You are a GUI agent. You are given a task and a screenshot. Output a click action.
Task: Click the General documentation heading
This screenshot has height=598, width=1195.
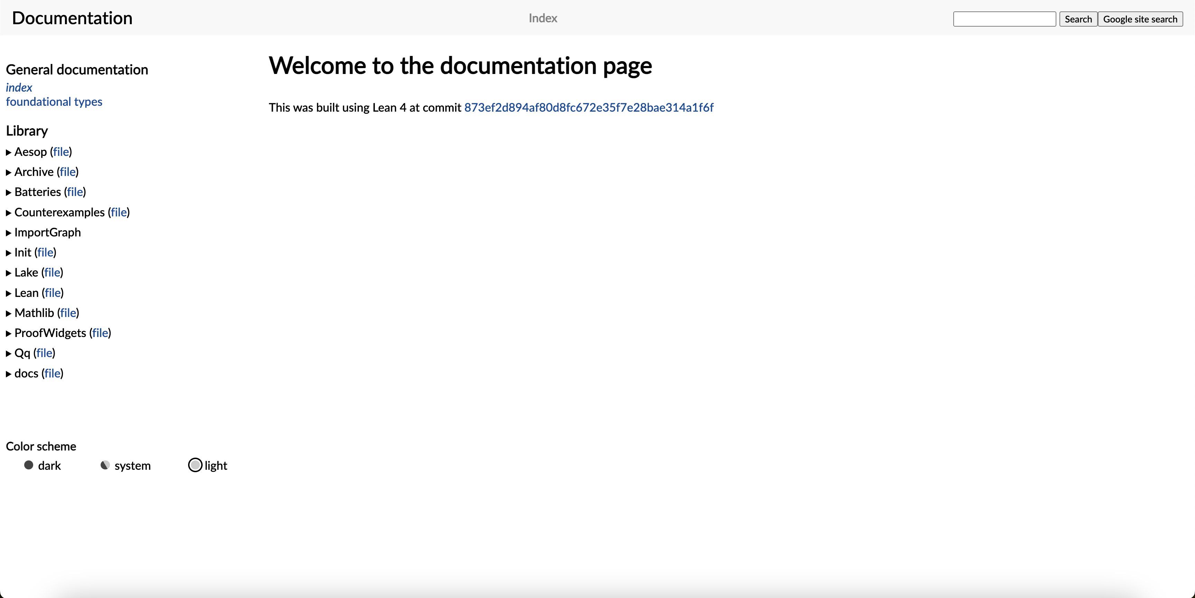[x=77, y=69]
